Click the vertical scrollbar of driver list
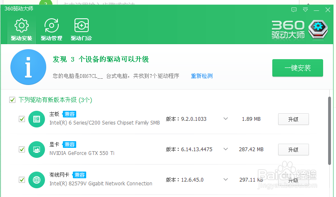The width and height of the screenshot is (336, 197). point(330,137)
